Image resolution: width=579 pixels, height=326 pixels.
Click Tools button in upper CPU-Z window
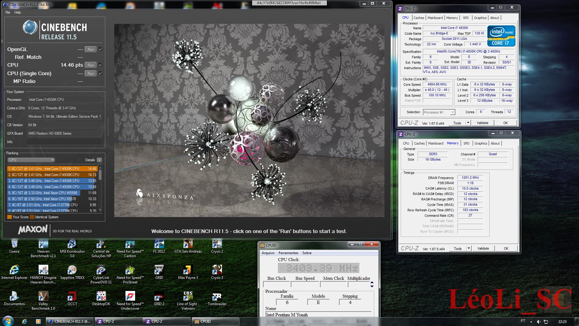coord(457,123)
